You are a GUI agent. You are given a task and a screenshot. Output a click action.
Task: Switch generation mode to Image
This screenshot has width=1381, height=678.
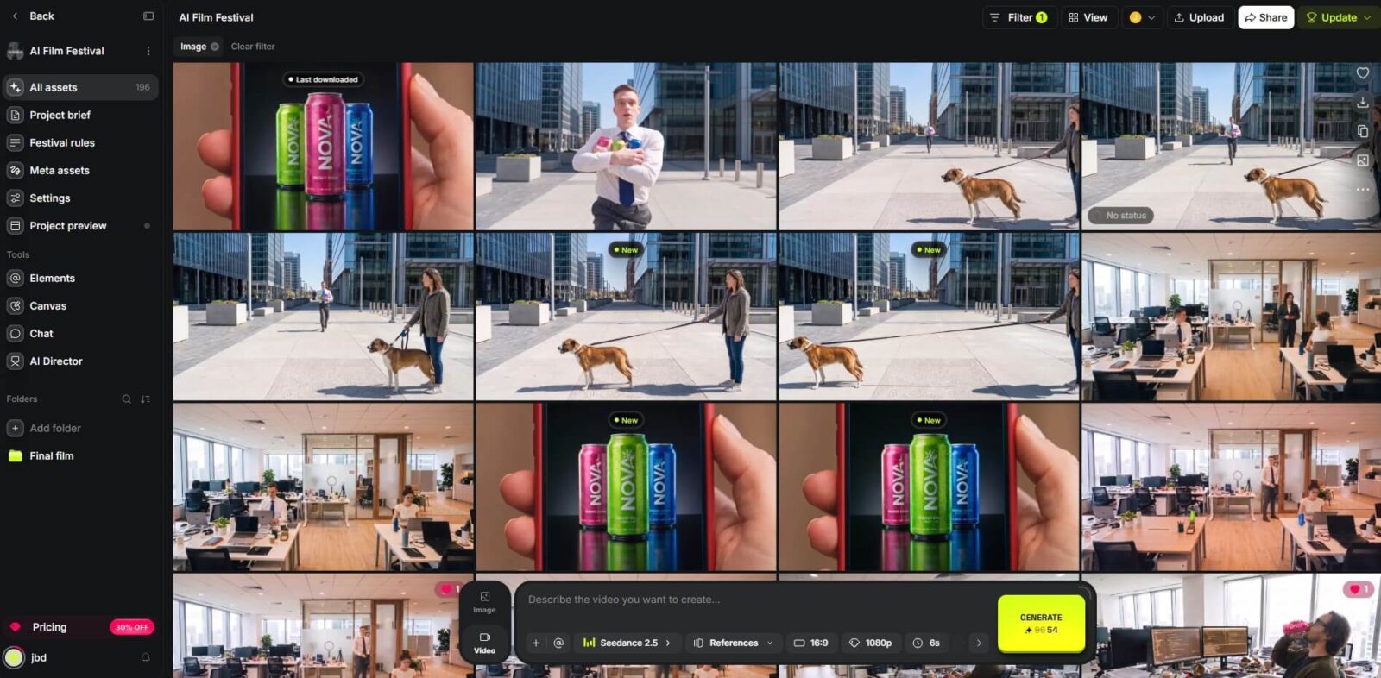coord(484,602)
